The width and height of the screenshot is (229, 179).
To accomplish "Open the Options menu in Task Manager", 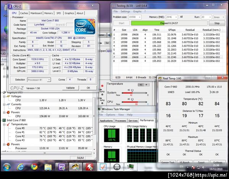I will click(x=110, y=114).
